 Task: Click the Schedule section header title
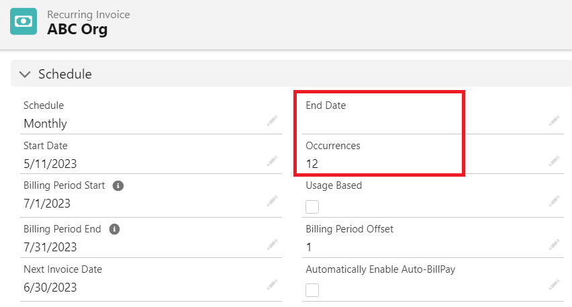65,74
